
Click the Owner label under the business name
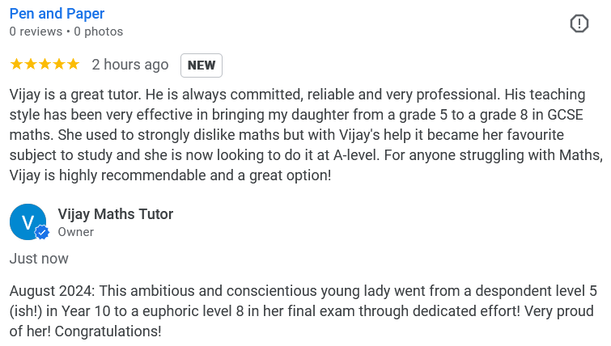(x=76, y=232)
